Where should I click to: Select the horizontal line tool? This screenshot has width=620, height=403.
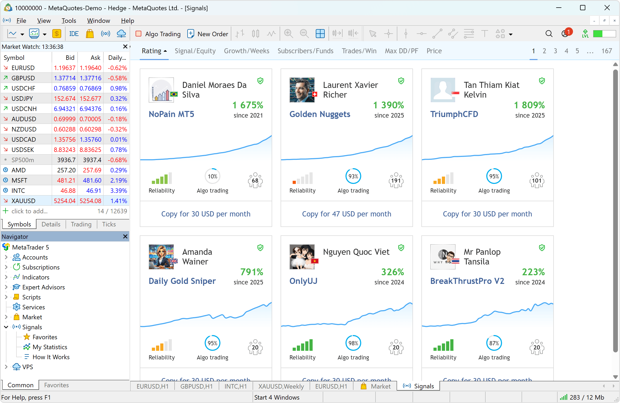421,34
